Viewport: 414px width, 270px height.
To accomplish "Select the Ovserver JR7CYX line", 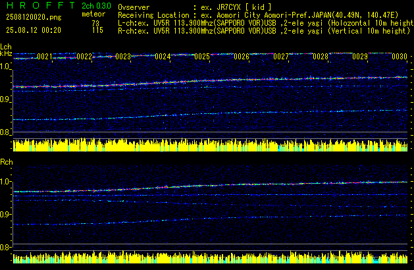I will [x=195, y=7].
